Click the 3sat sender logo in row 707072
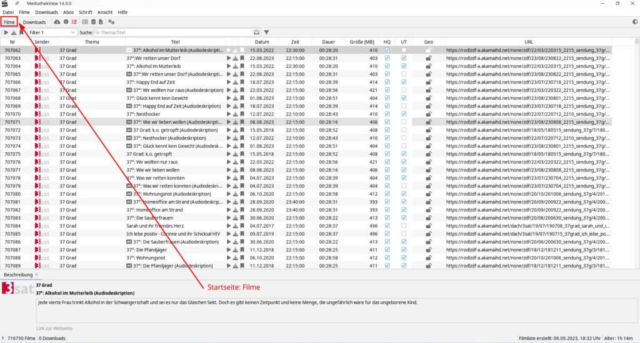 tap(42, 130)
